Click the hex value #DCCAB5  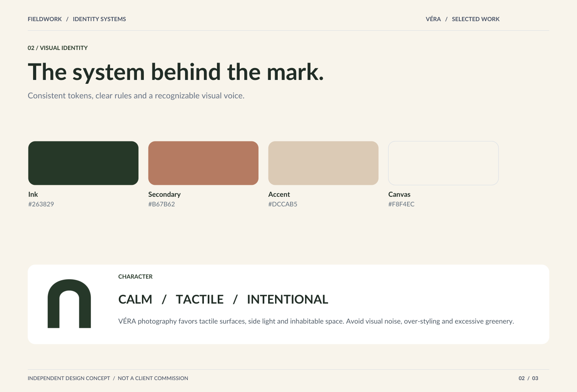pos(283,204)
